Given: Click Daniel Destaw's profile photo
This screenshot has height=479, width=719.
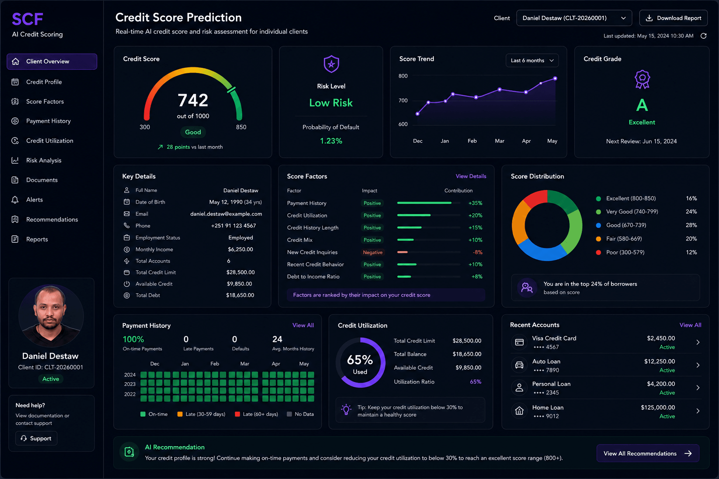Looking at the screenshot, I should coord(51,316).
